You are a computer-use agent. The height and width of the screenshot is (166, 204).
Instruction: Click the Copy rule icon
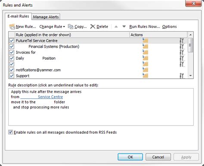pyautogui.click(x=71, y=27)
